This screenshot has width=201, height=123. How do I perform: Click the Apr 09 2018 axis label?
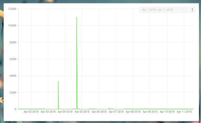click(x=150, y=112)
